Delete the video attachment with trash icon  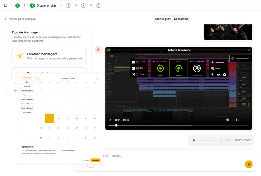[x=98, y=50]
